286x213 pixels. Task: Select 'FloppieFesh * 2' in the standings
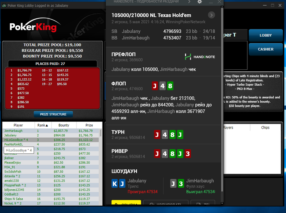click(51, 185)
